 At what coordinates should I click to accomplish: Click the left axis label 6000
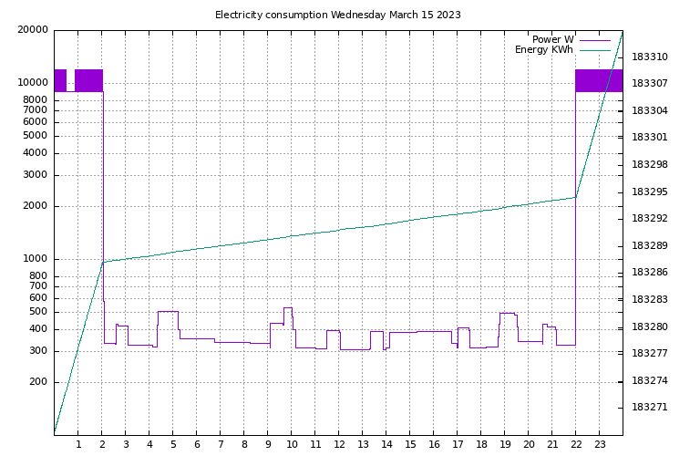pos(36,122)
